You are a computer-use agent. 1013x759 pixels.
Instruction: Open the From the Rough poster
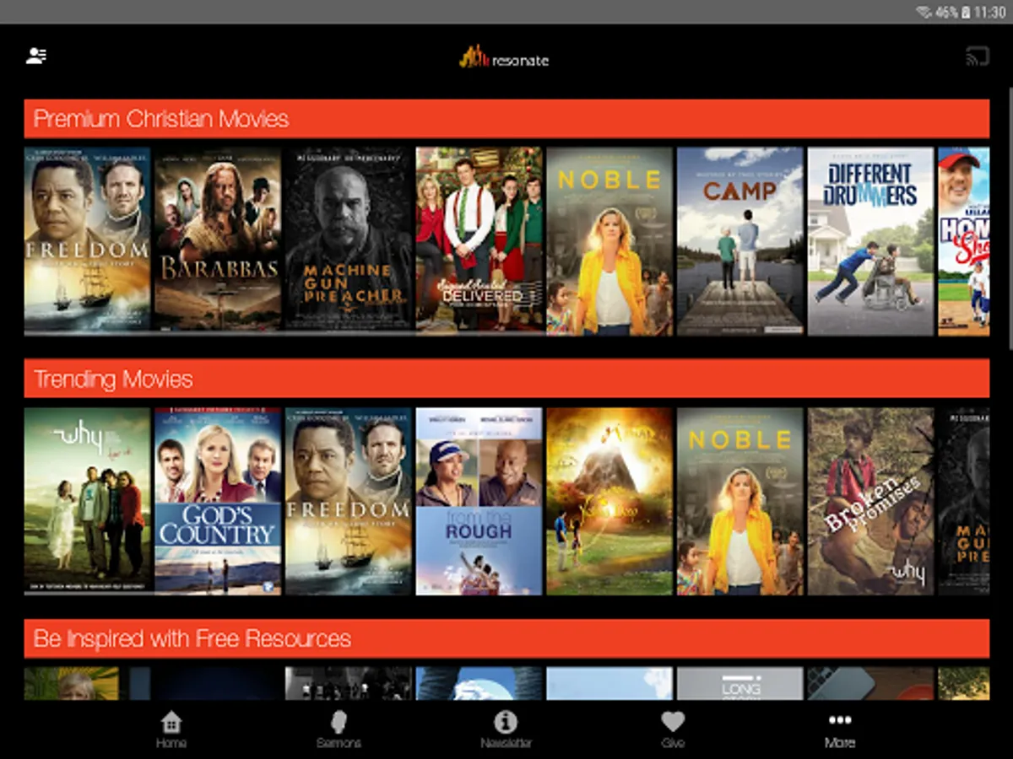click(479, 501)
